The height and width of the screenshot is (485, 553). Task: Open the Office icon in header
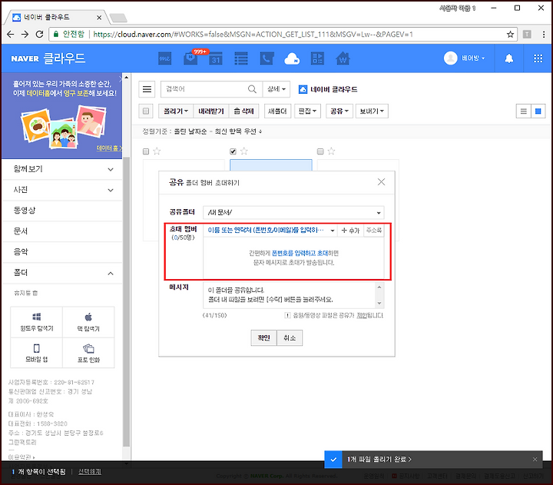tap(317, 58)
